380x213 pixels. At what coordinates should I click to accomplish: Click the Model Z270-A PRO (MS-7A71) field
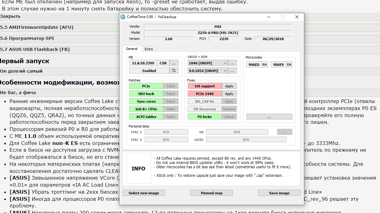[218, 33]
